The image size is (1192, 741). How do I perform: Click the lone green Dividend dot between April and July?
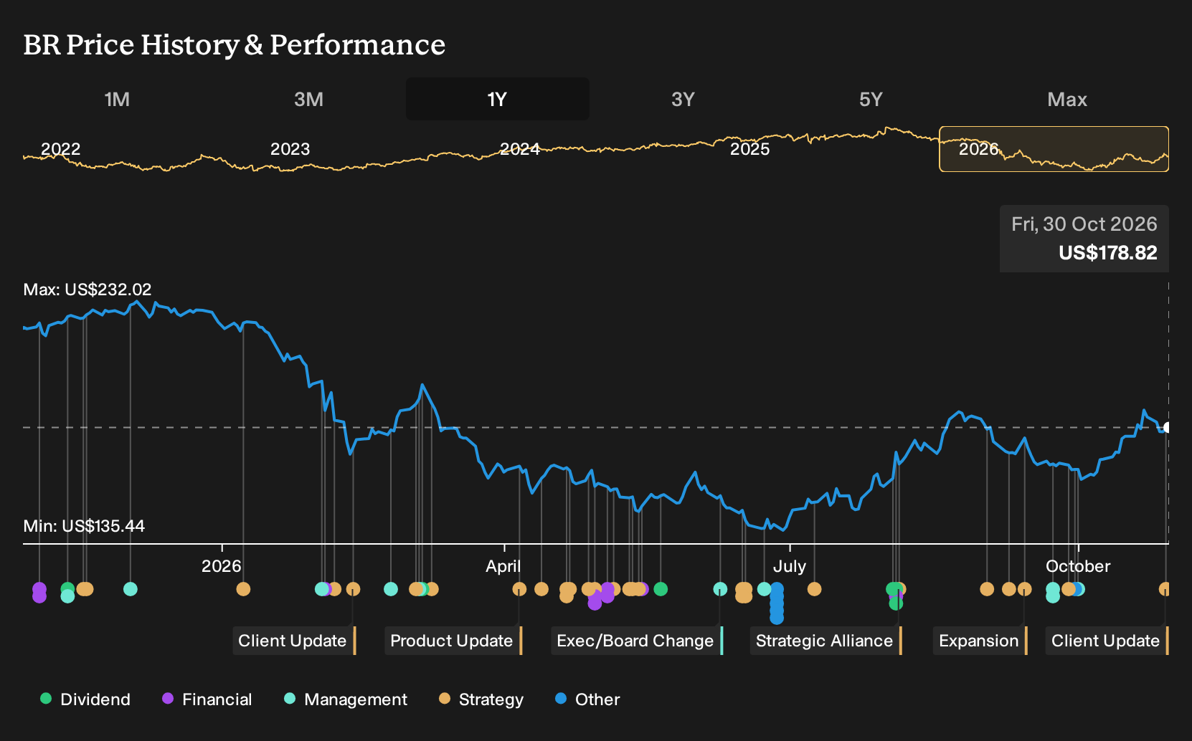point(661,589)
